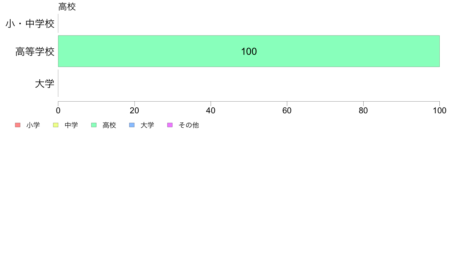Click the 100 value label in bar
Screen dimensions: 450x278
pyautogui.click(x=249, y=51)
